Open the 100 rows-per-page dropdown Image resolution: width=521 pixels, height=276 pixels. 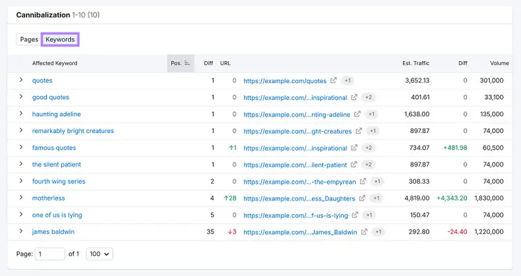tap(99, 254)
